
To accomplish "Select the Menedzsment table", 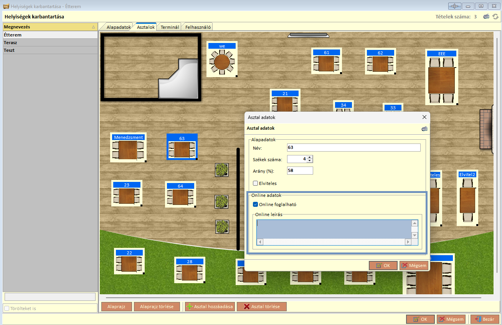I will tap(128, 147).
